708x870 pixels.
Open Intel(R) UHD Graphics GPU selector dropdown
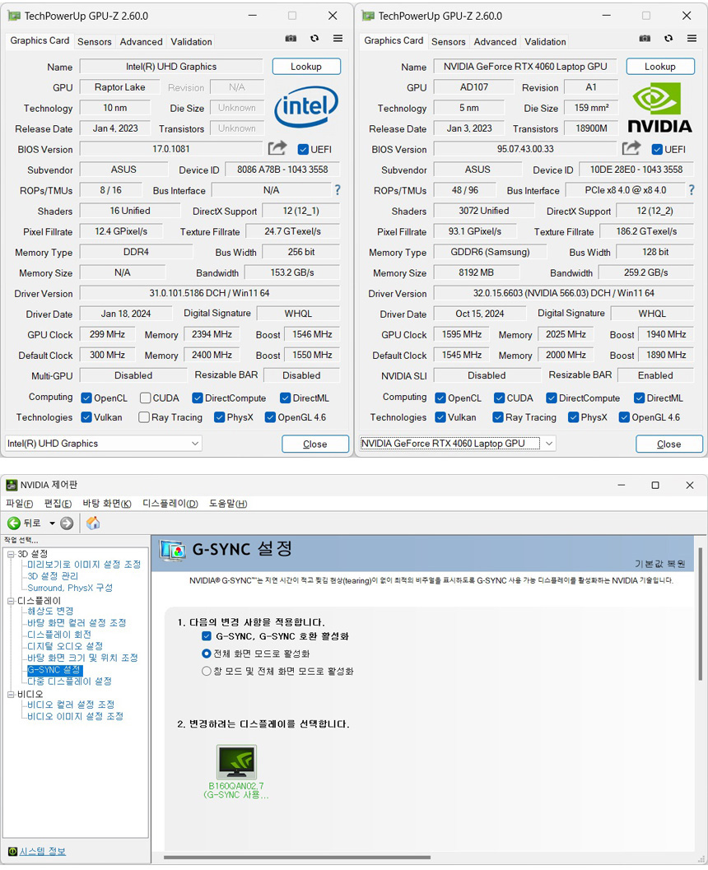pos(103,444)
